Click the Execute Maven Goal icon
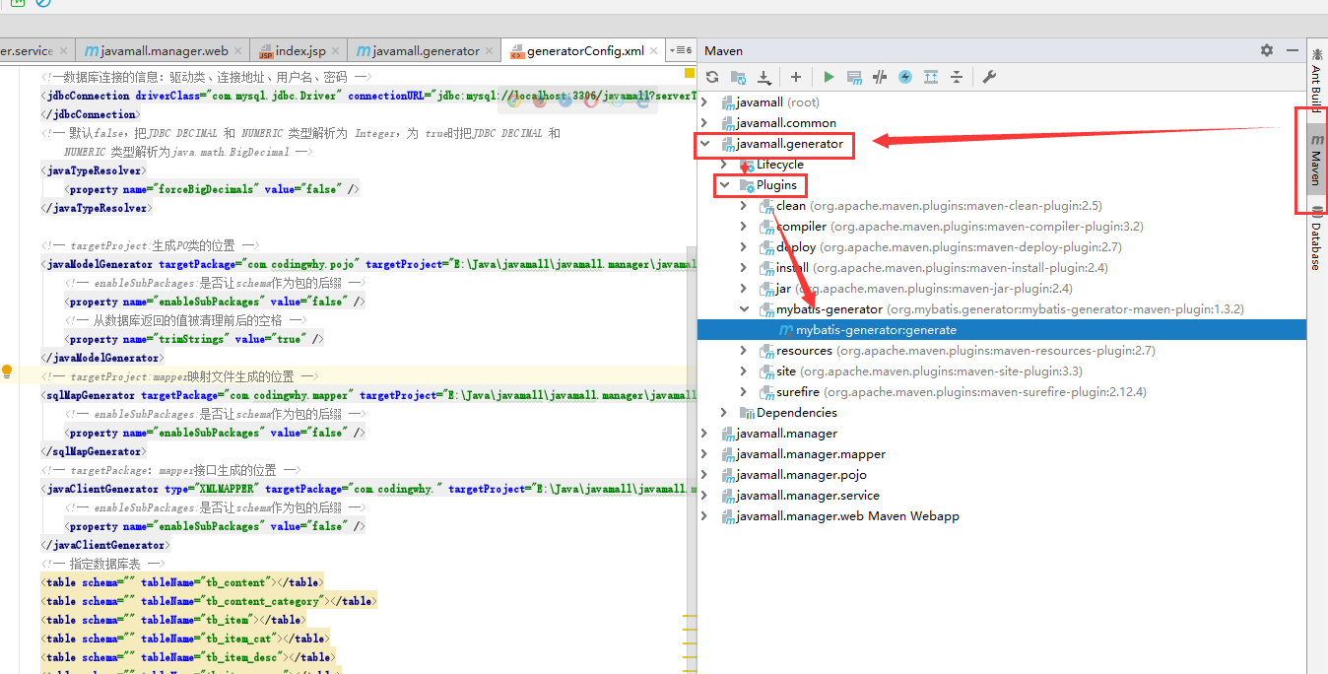Viewport: 1328px width, 674px height. click(x=854, y=77)
